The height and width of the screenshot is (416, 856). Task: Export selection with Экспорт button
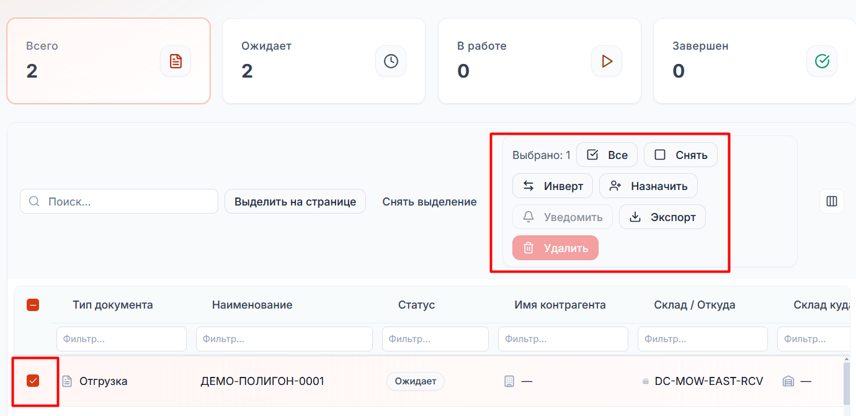coord(662,217)
